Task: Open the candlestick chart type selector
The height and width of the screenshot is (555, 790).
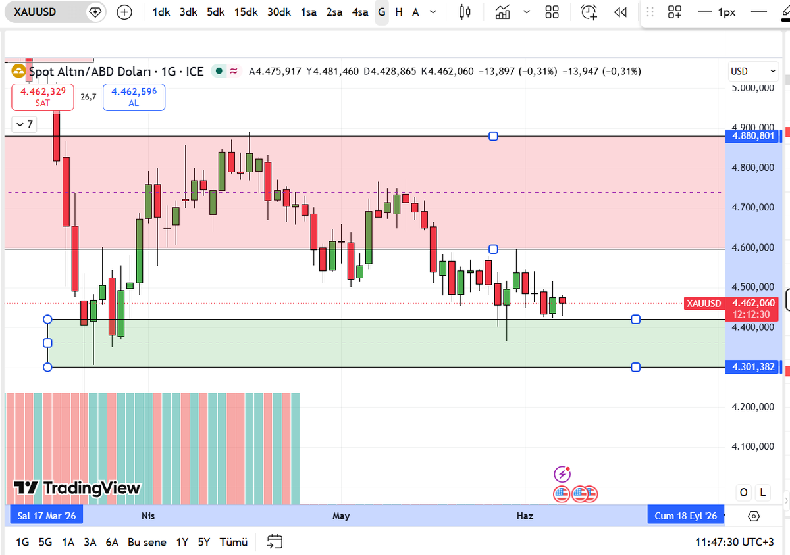Action: tap(465, 12)
